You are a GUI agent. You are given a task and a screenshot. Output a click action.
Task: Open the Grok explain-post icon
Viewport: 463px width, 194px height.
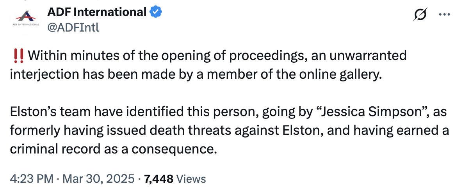pyautogui.click(x=420, y=14)
